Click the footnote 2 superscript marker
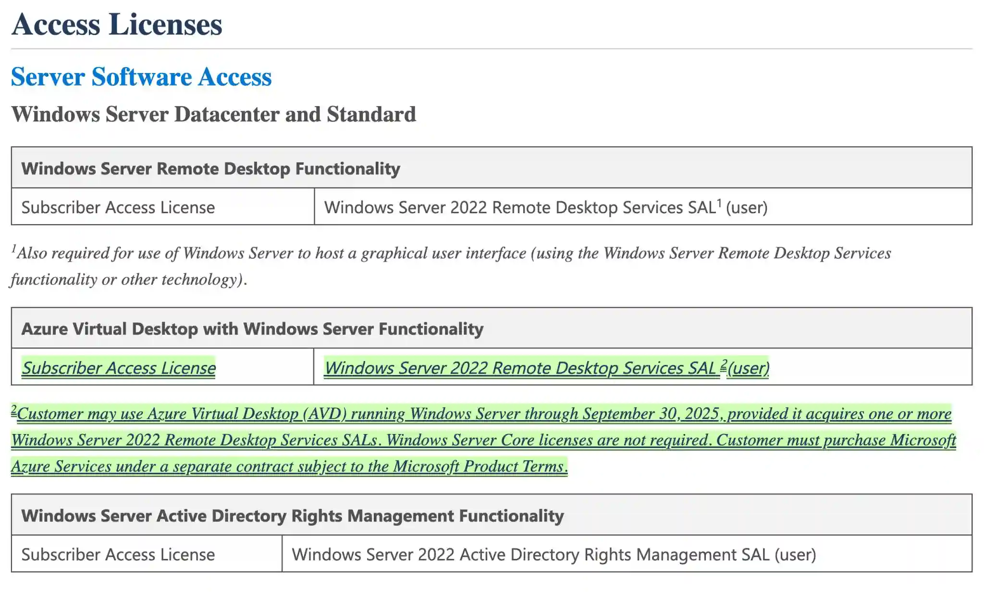The image size is (984, 592). (x=723, y=363)
